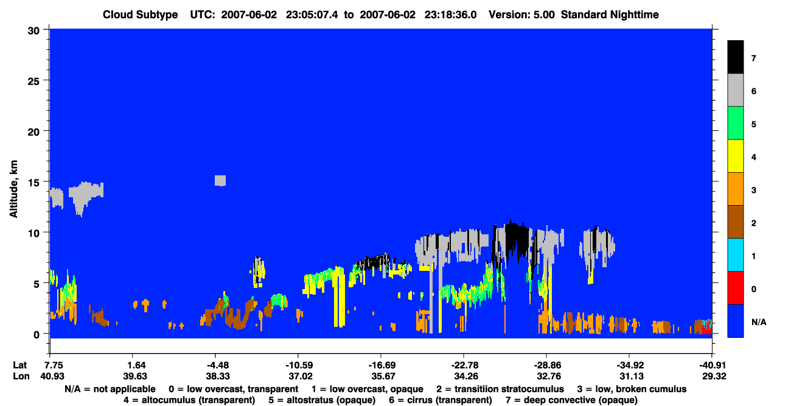
Task: Click the latitude value -40.91
Action: 711,365
